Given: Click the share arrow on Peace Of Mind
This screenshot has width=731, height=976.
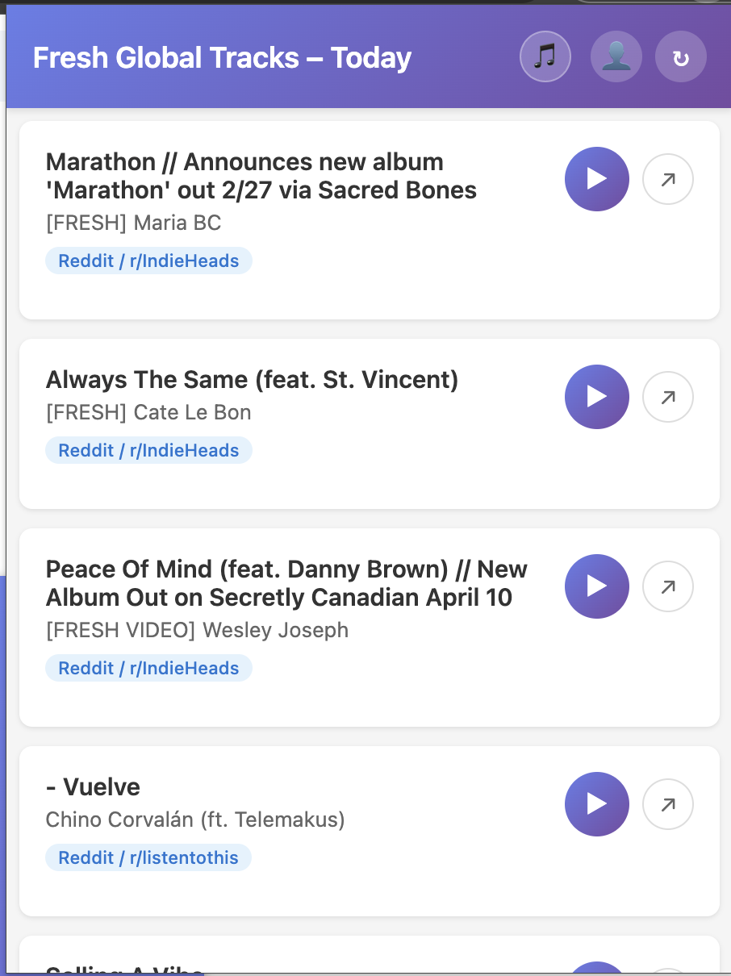Looking at the screenshot, I should click(x=667, y=586).
